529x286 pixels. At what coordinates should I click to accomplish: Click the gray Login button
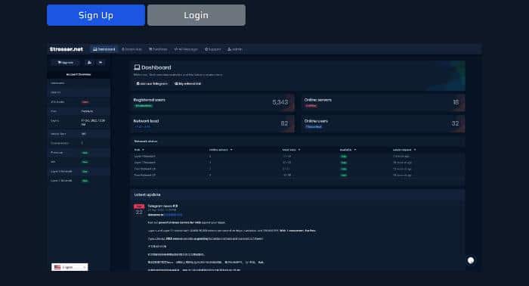coord(196,15)
